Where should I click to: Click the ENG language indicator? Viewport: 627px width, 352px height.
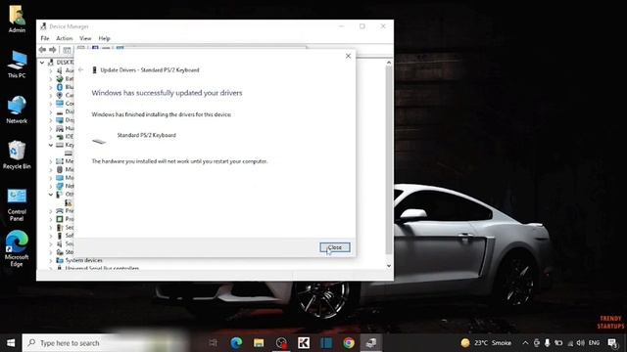pos(595,343)
